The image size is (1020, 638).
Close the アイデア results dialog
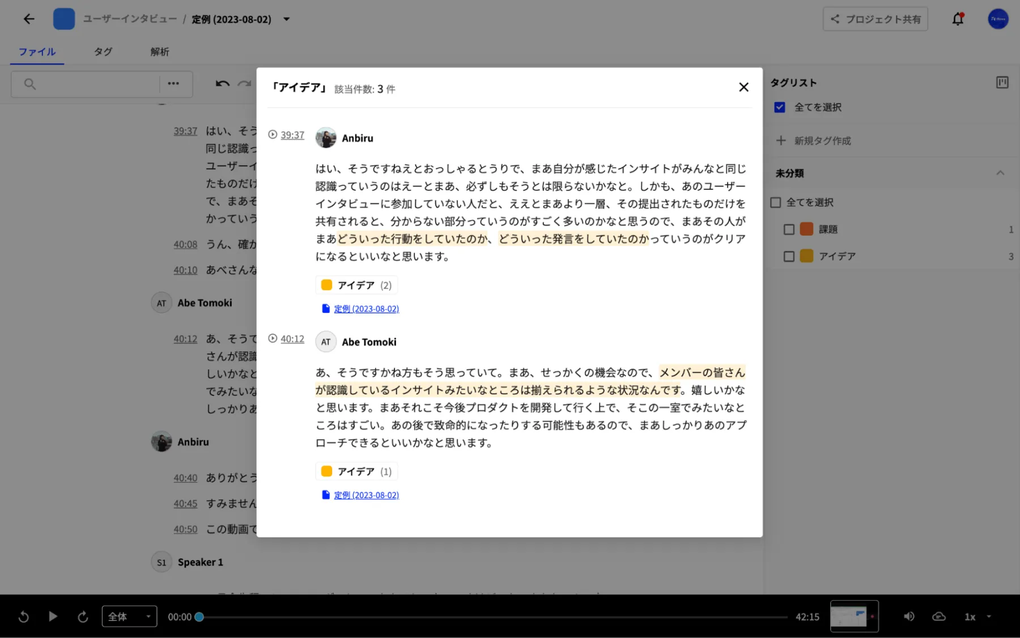743,87
